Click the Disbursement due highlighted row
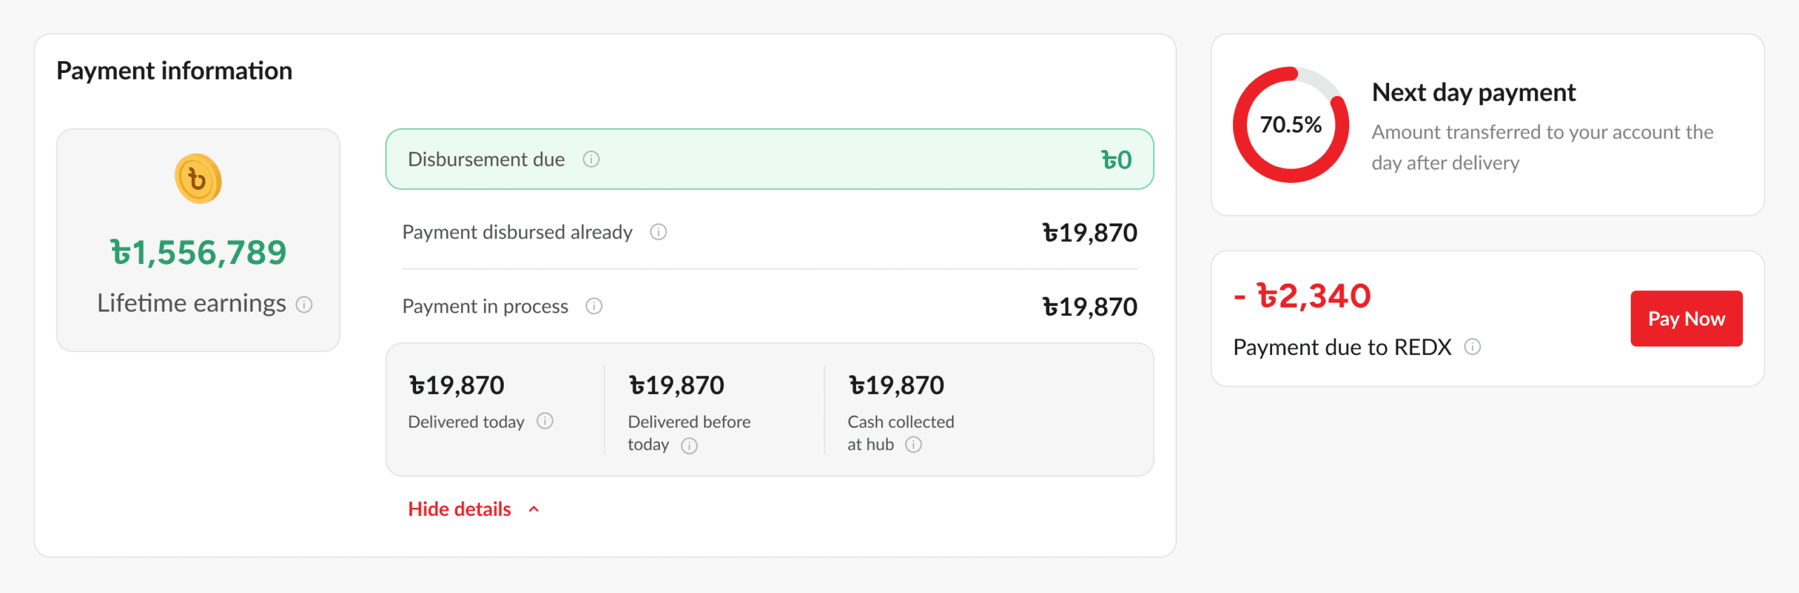 coord(768,159)
